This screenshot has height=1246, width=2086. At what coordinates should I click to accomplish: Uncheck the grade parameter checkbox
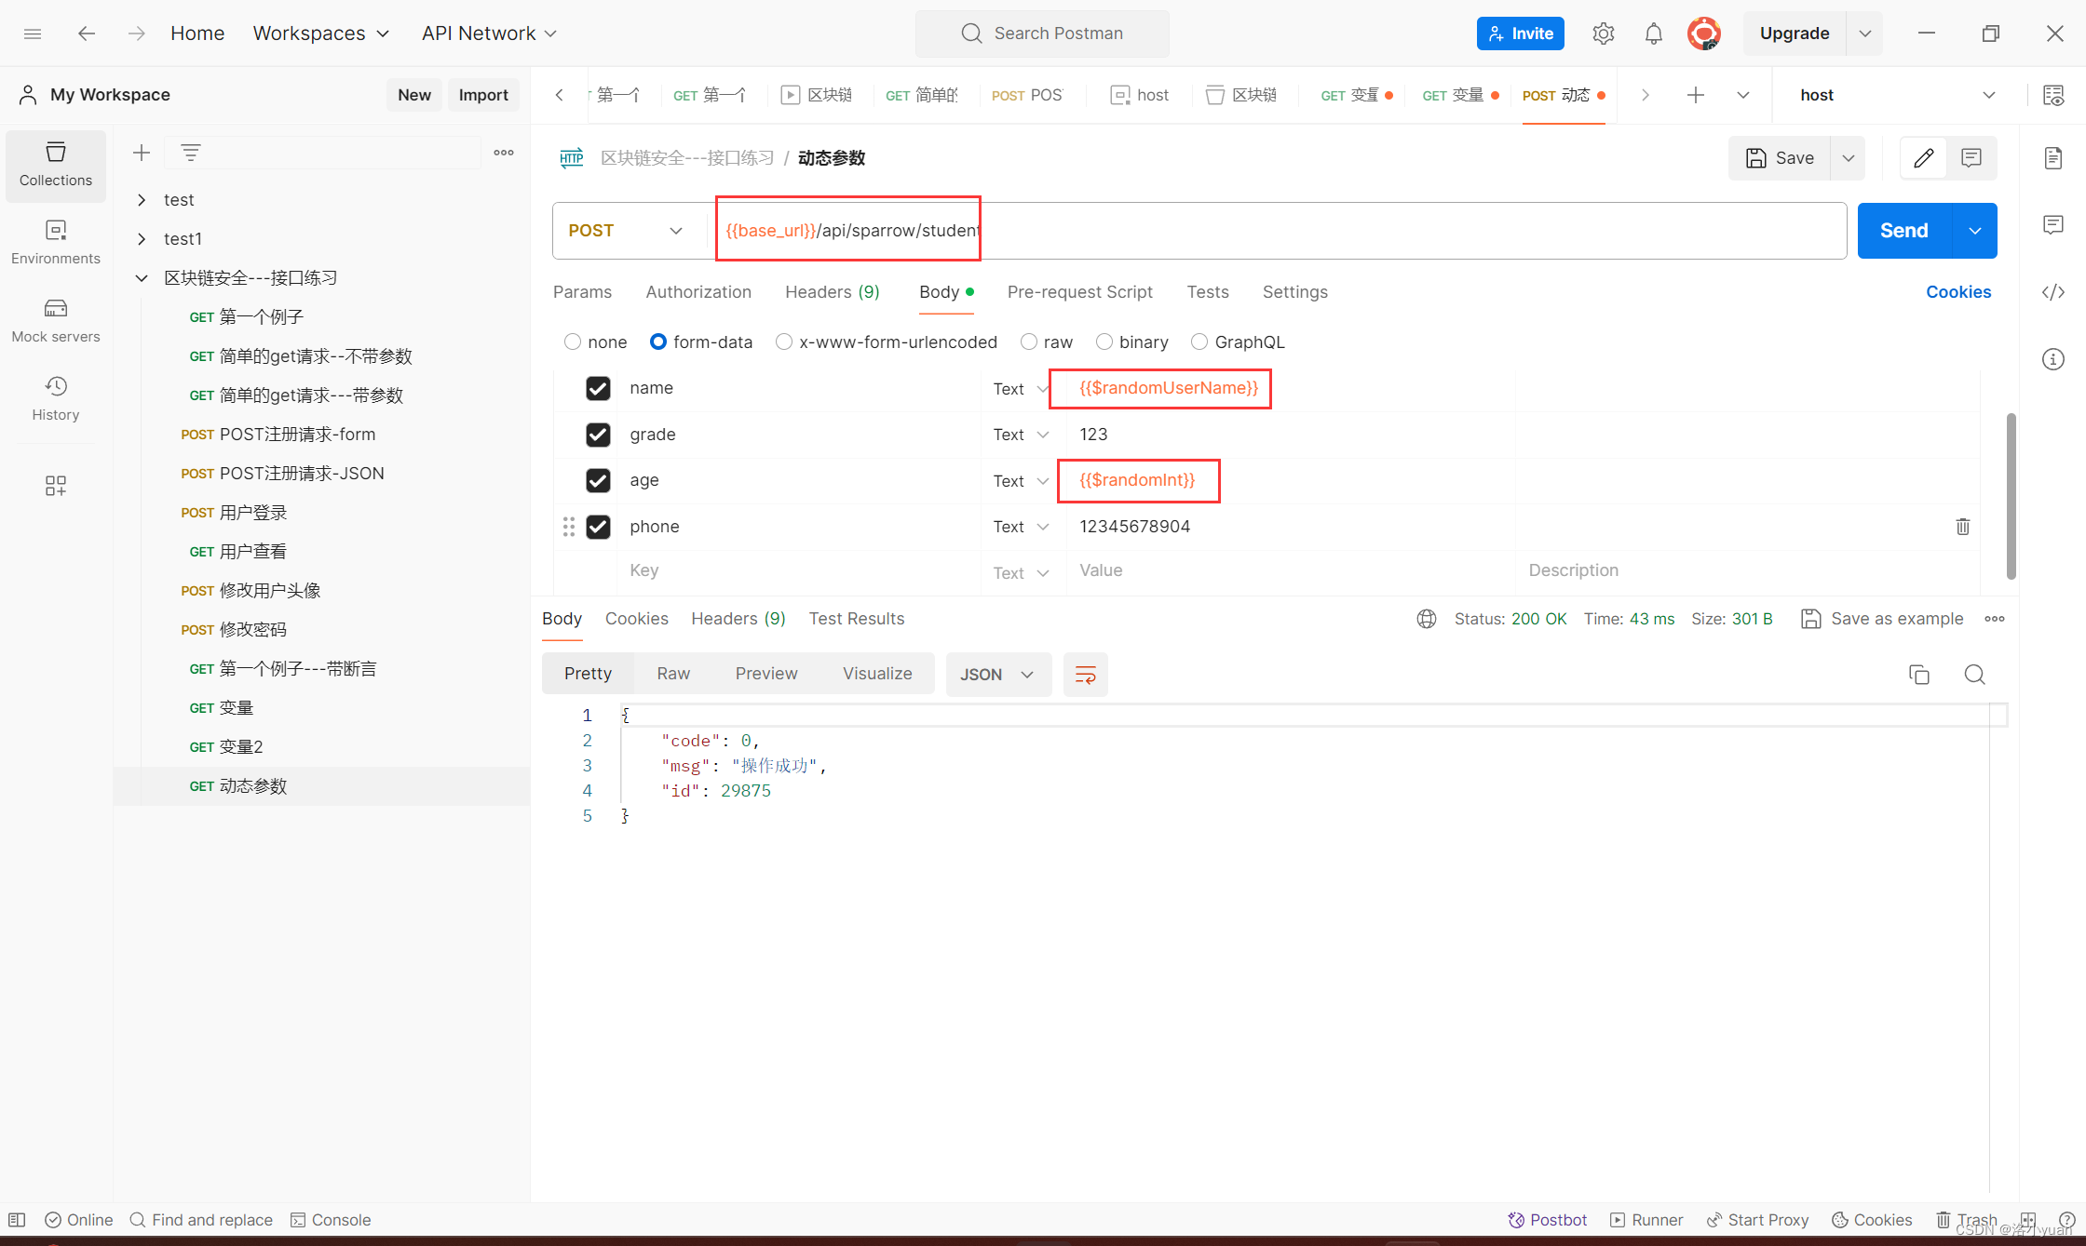click(598, 435)
